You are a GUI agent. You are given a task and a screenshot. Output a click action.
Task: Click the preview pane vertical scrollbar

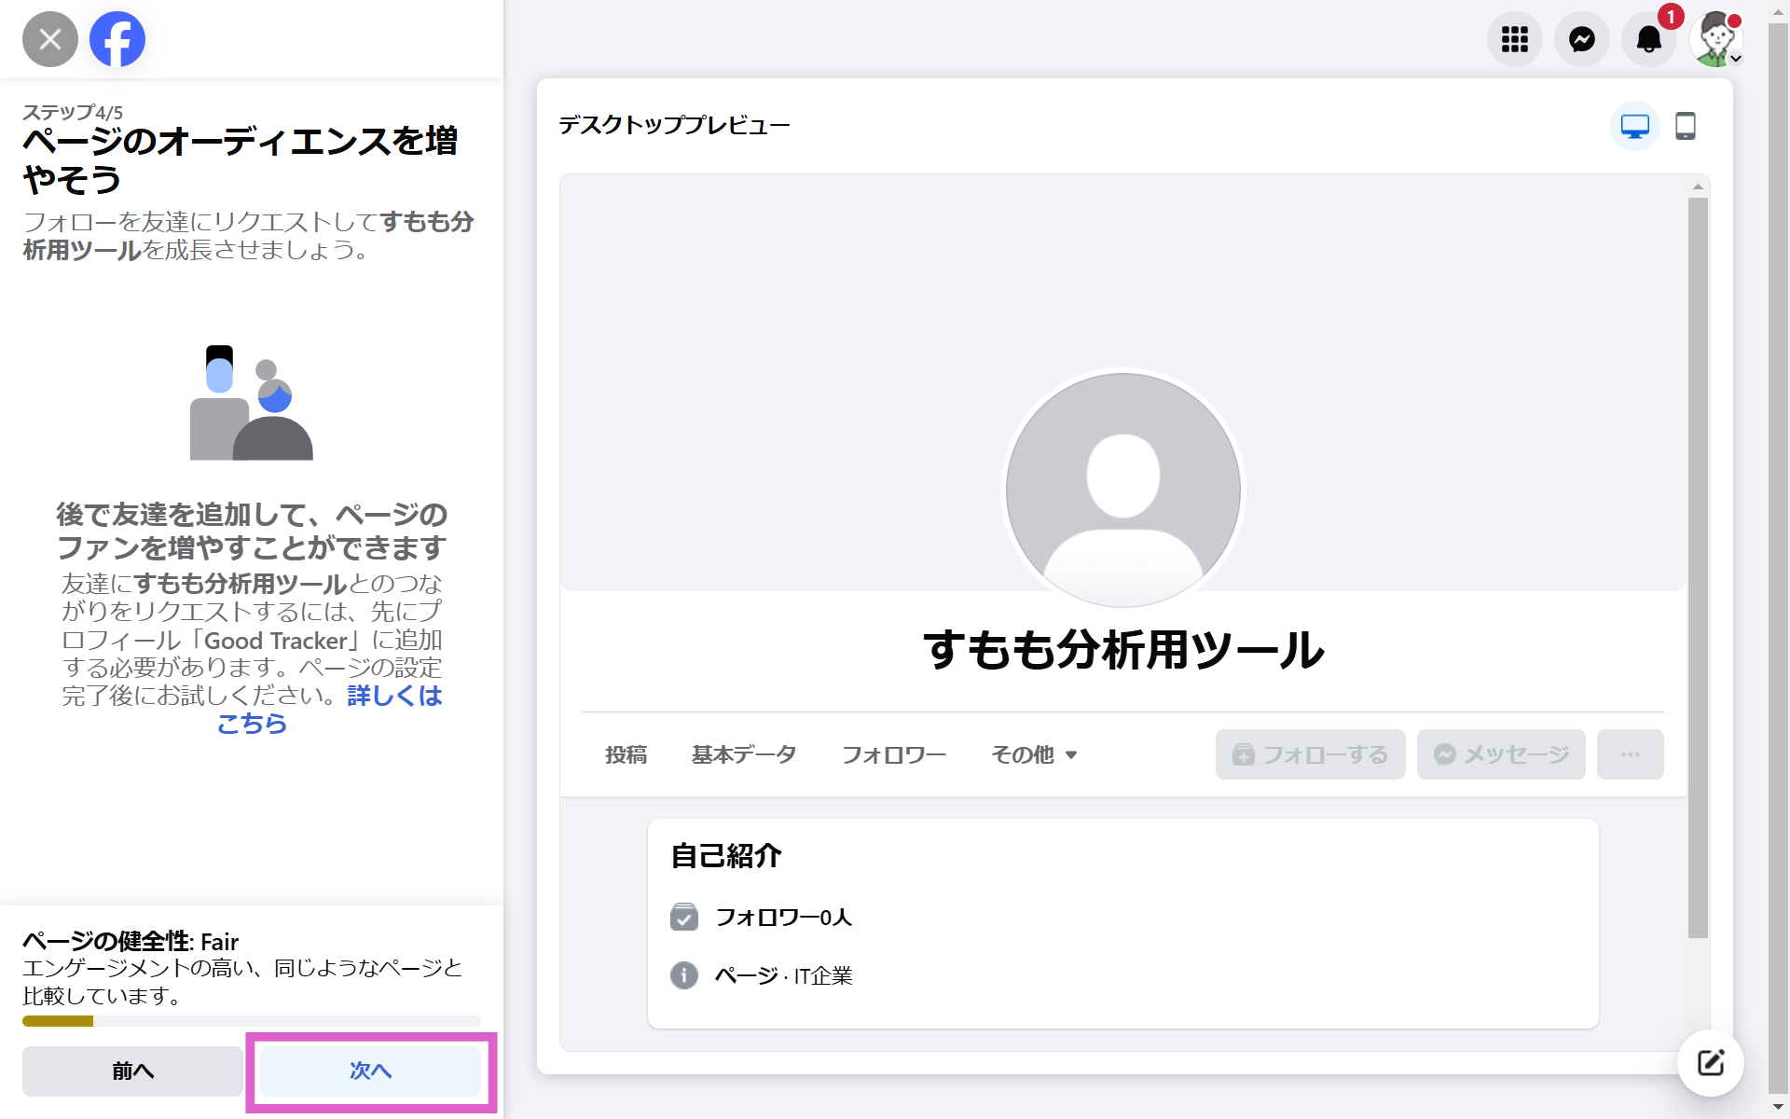1698,559
